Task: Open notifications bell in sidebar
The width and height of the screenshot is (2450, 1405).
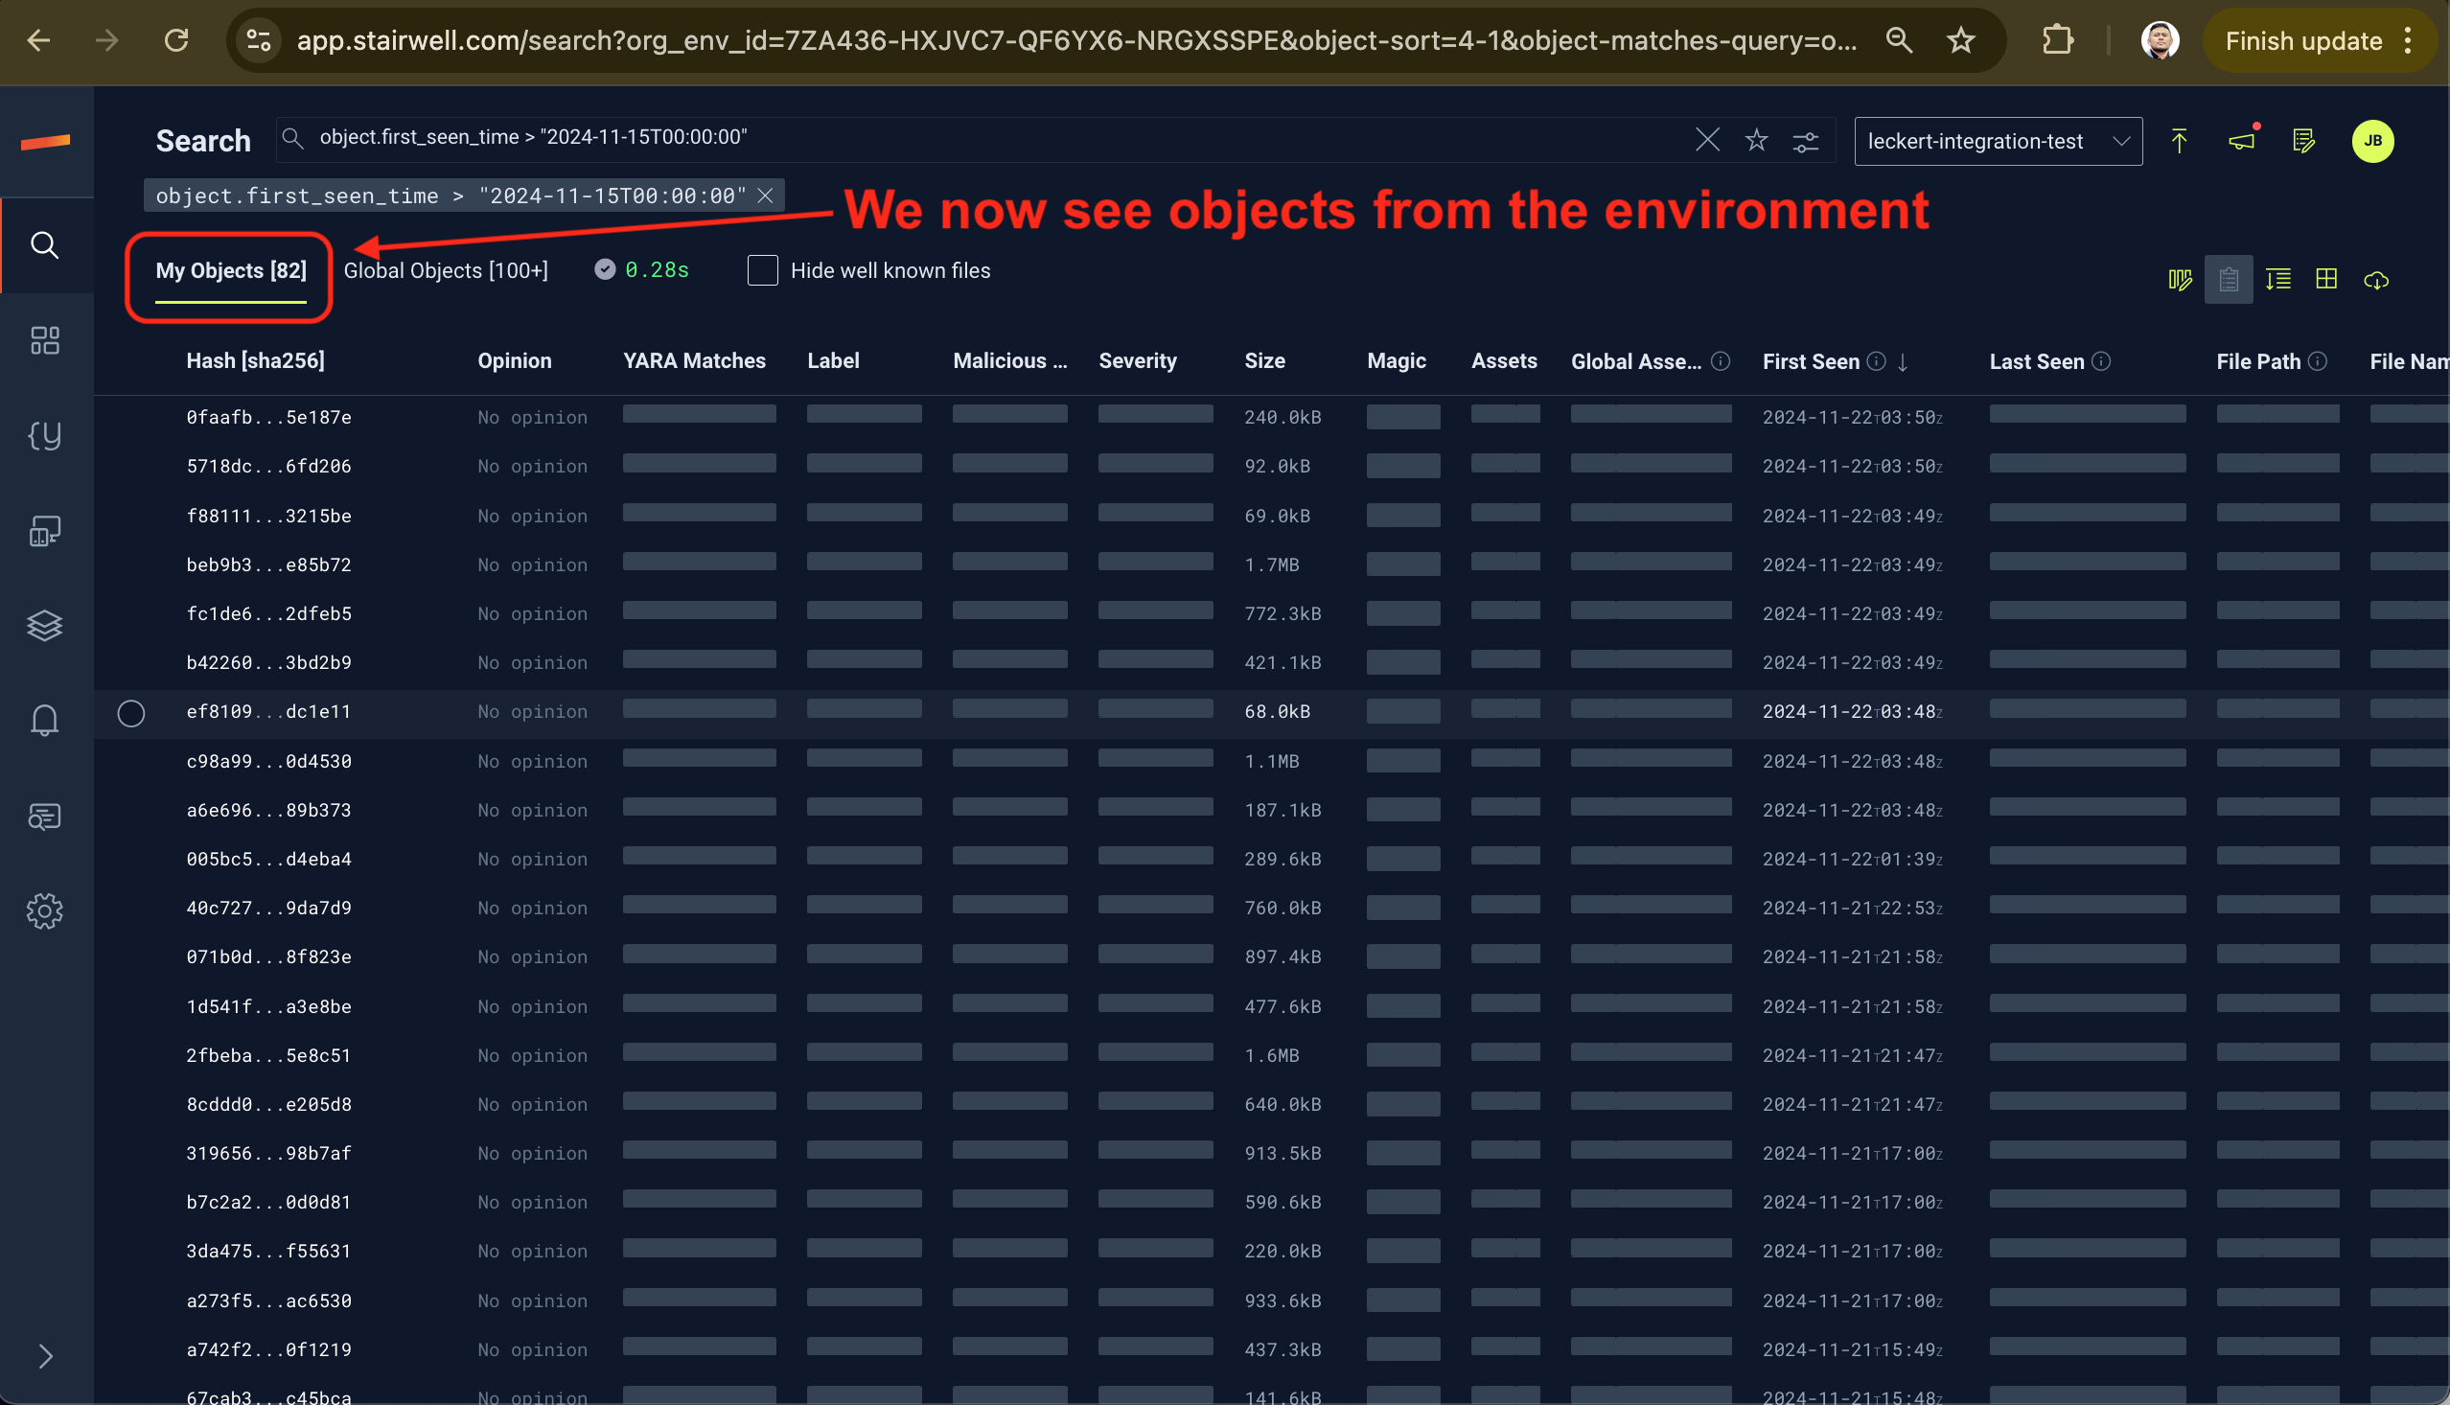Action: point(44,720)
